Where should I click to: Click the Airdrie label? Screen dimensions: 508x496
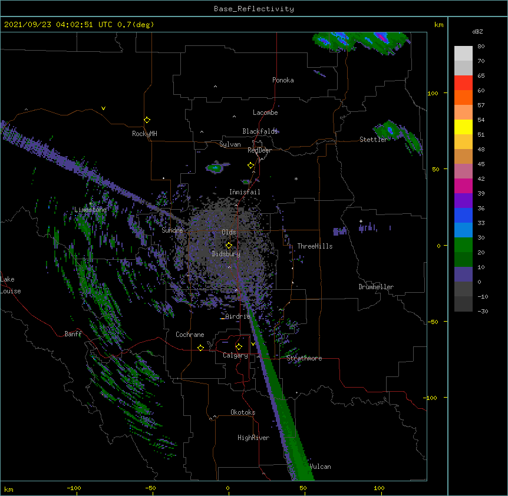click(237, 316)
